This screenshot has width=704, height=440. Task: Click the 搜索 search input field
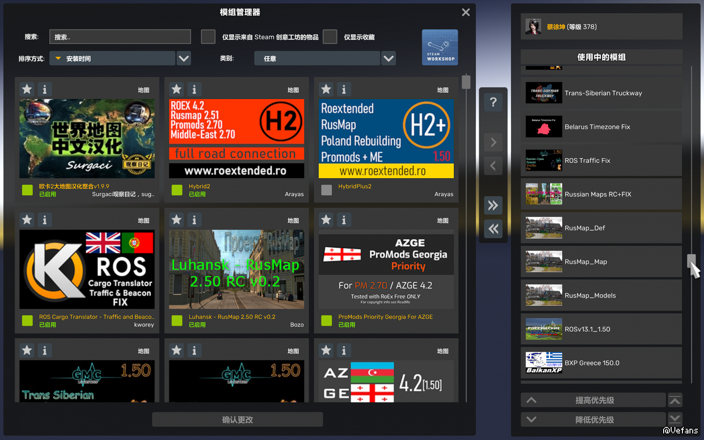point(120,37)
